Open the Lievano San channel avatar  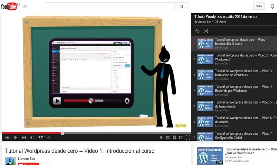(x=10, y=161)
